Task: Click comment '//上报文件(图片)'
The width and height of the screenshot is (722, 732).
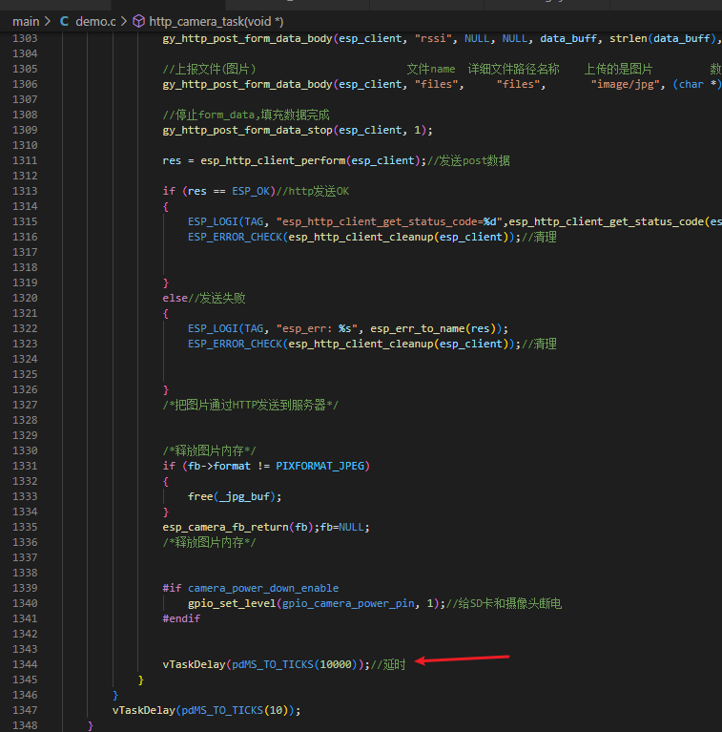Action: pos(209,69)
